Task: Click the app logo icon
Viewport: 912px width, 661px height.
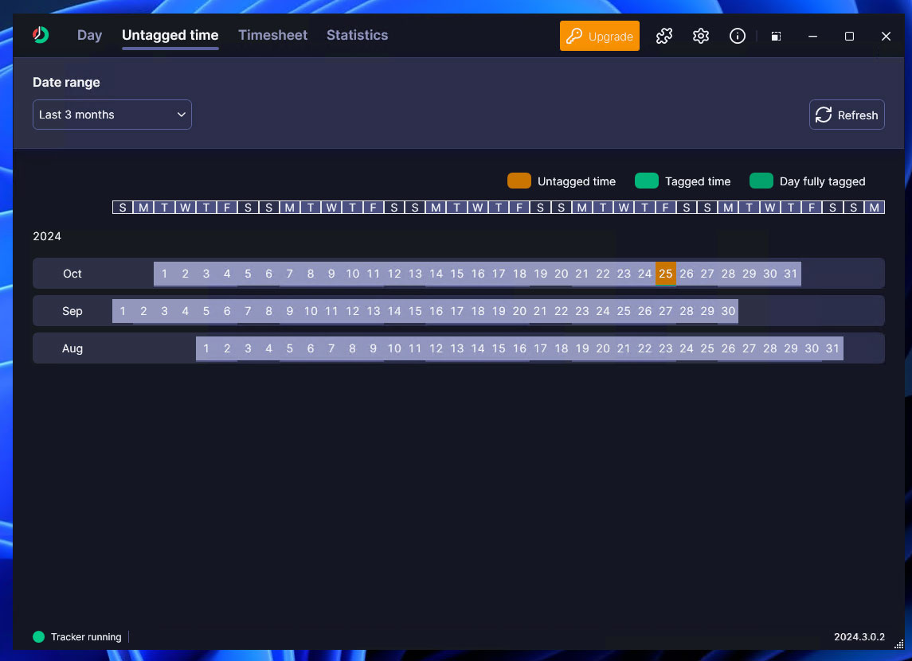Action: pyautogui.click(x=41, y=35)
